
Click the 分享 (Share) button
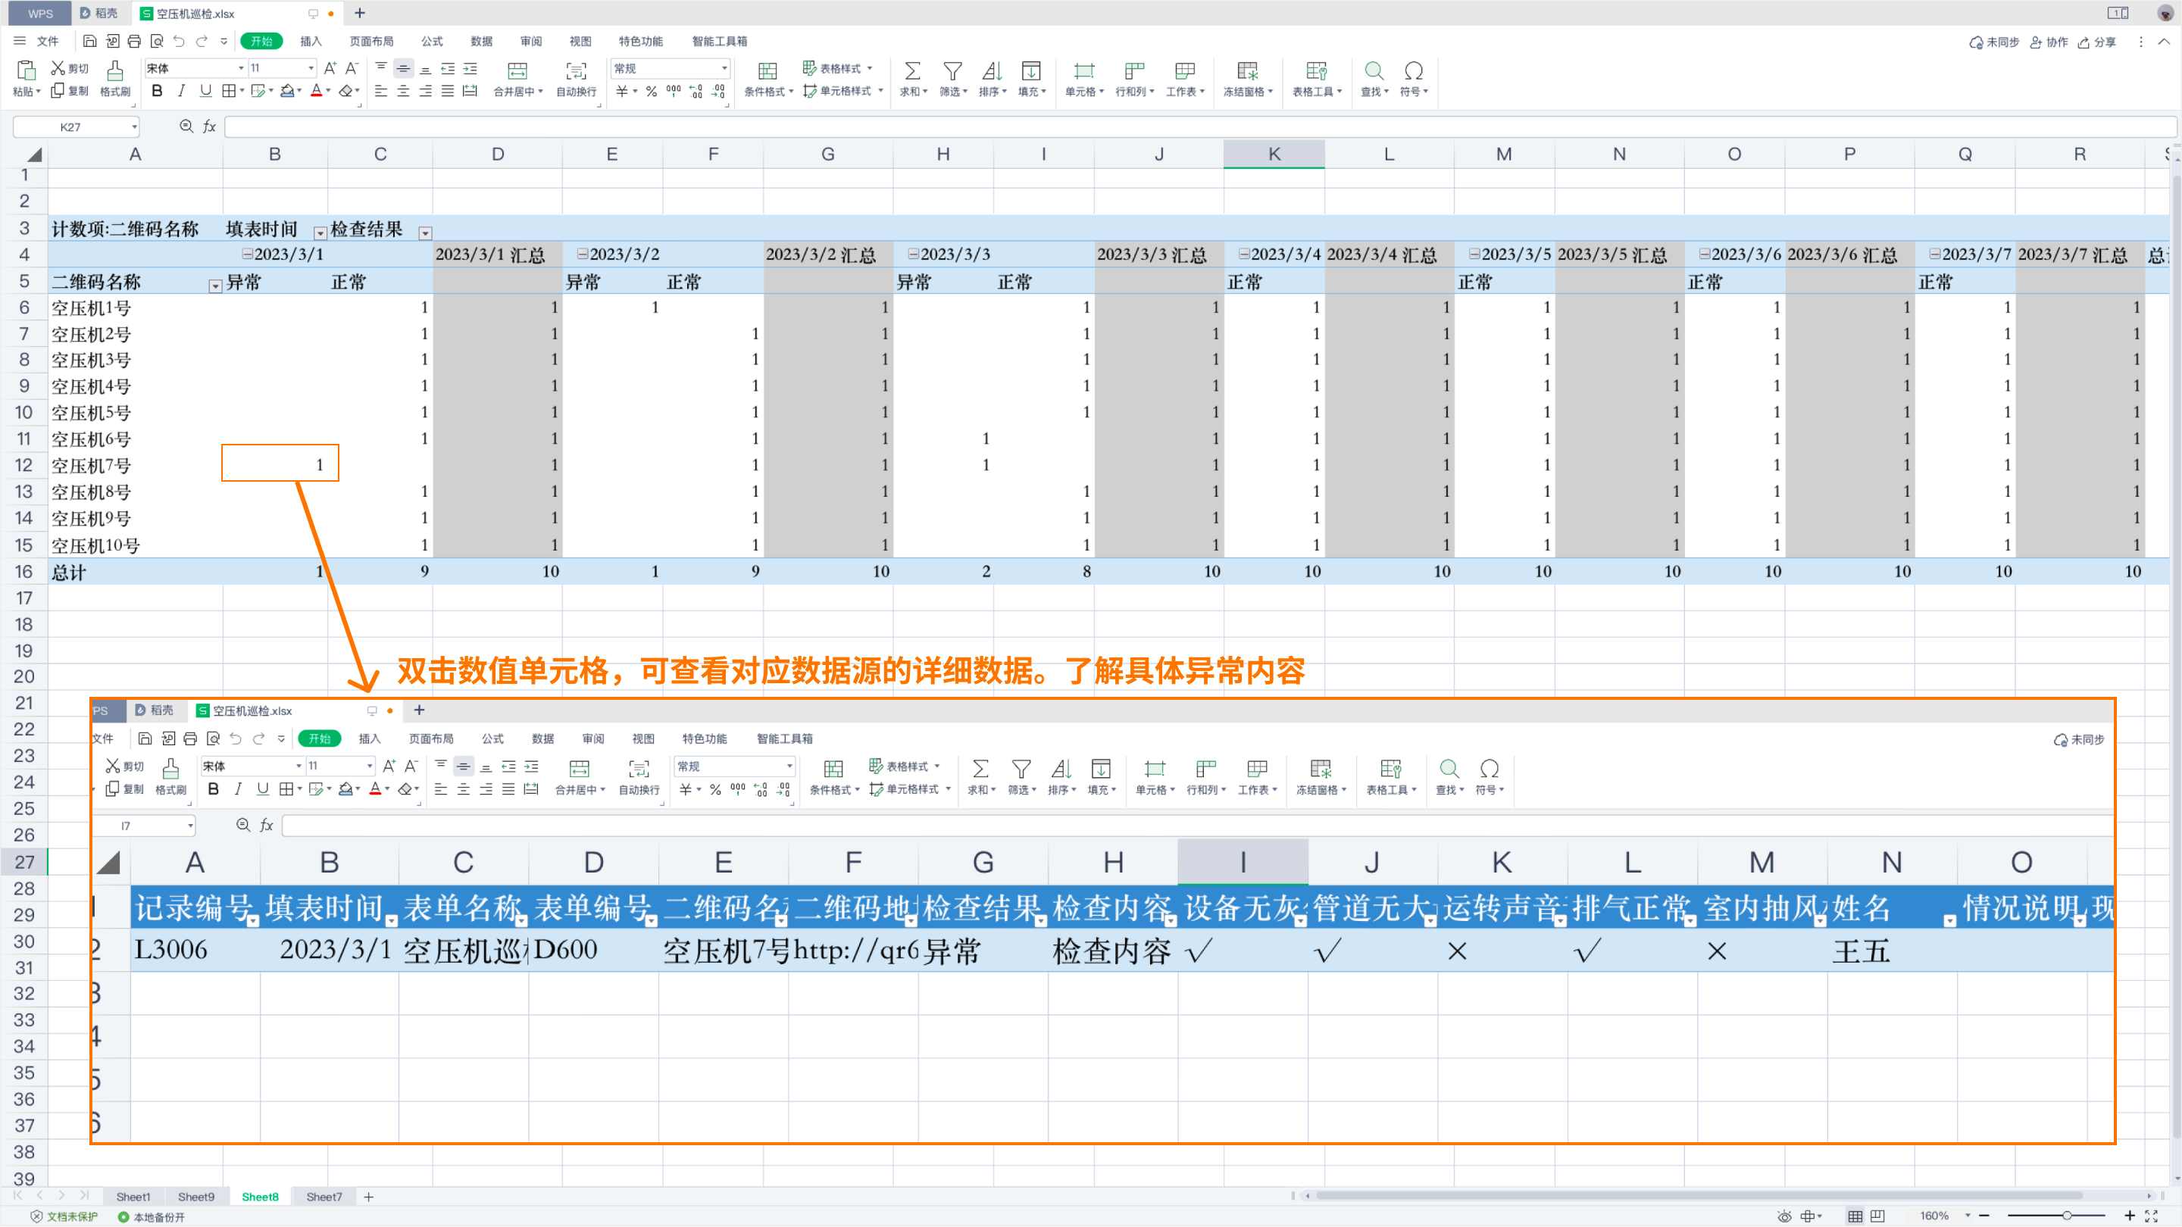(x=2097, y=42)
